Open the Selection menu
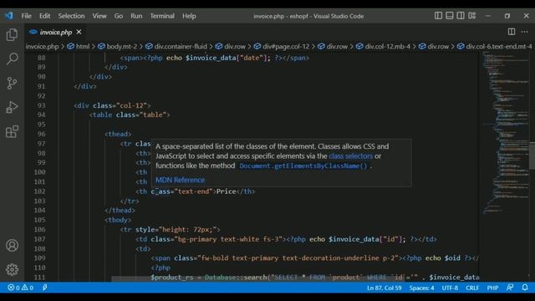The height and width of the screenshot is (301, 535). (x=71, y=16)
